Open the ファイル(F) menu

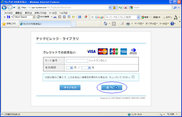point(8,13)
